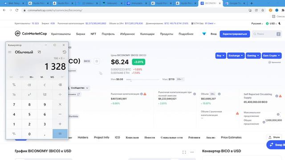The height and width of the screenshot is (160, 285).
Task: Switch to the ICO tab
Action: [x=118, y=137]
